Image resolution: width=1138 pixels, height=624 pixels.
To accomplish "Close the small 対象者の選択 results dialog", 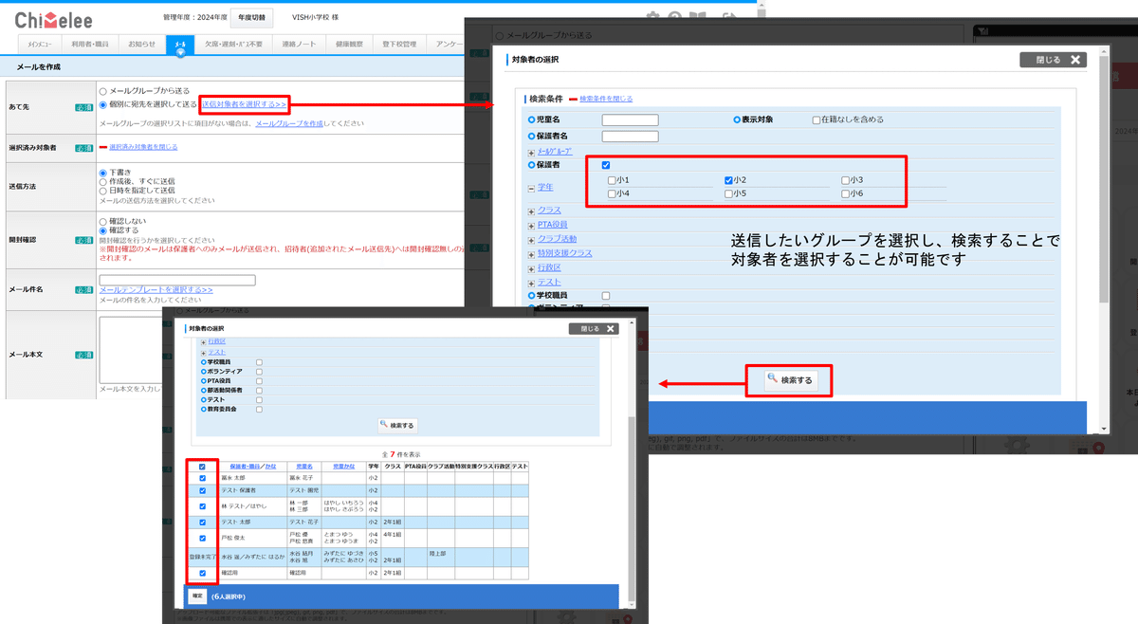I will 593,329.
